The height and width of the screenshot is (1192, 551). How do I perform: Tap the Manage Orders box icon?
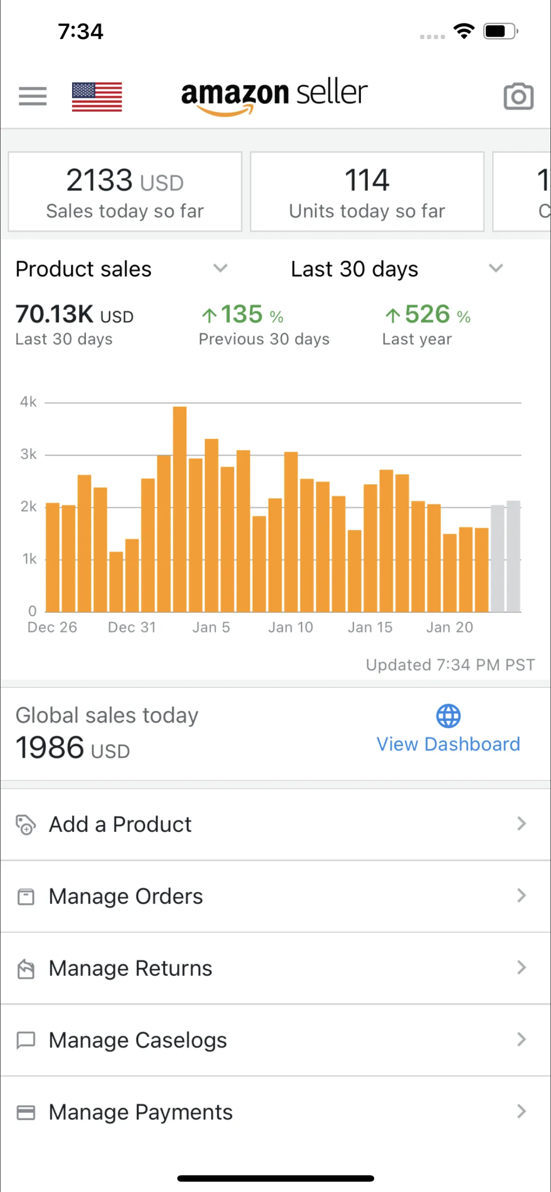point(26,896)
